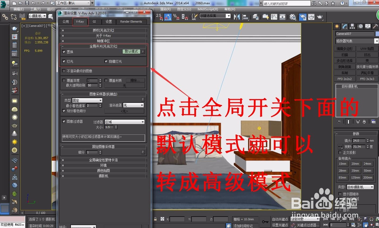Expand the 授权 rollout
The image size is (379, 228).
click(x=103, y=30)
